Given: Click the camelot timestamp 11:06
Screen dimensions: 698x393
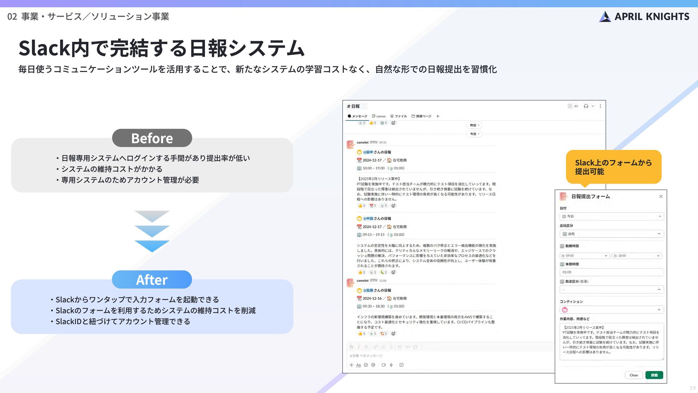Looking at the screenshot, I should coord(383,281).
